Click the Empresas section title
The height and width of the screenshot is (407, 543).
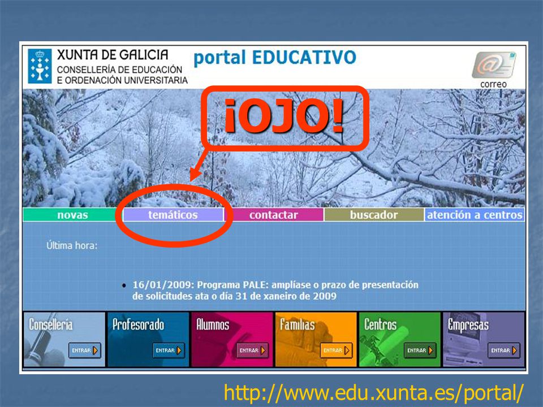tap(468, 324)
